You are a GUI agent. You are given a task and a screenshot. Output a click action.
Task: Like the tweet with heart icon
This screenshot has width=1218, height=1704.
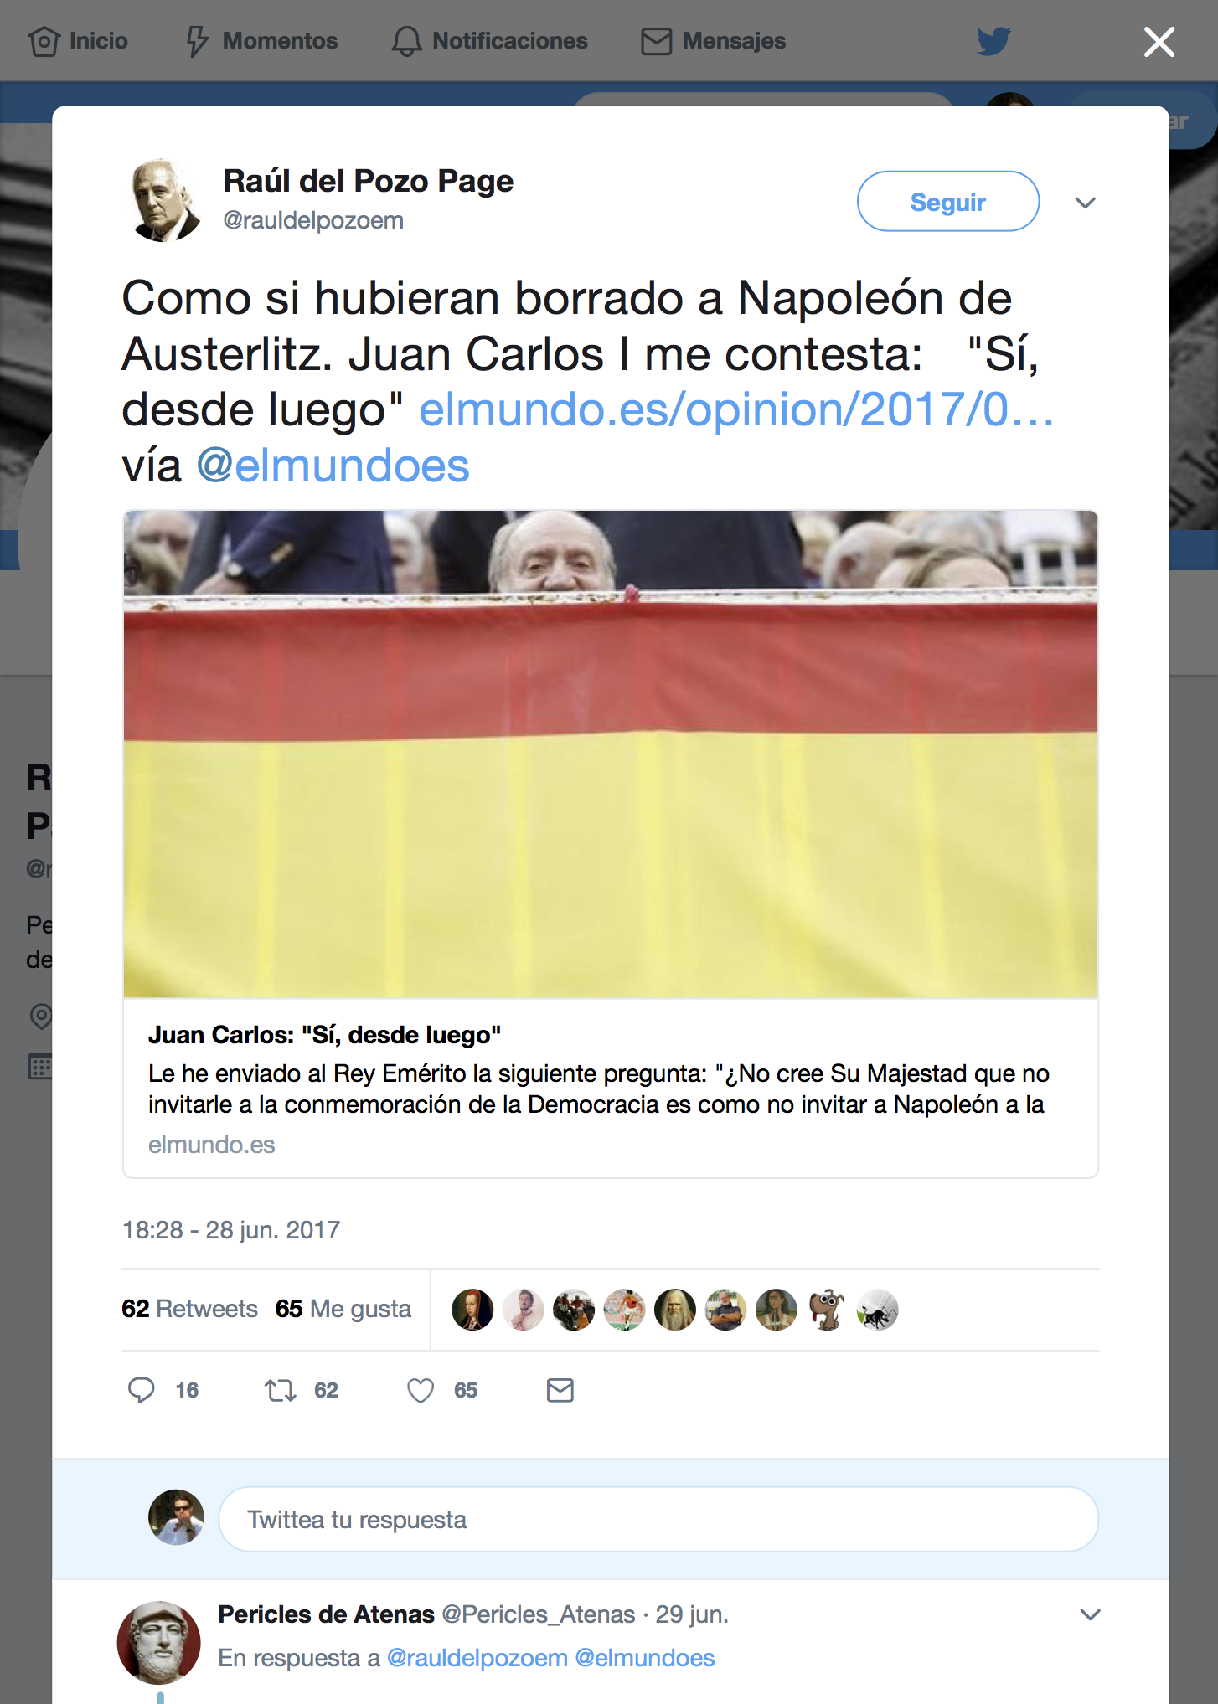421,1390
